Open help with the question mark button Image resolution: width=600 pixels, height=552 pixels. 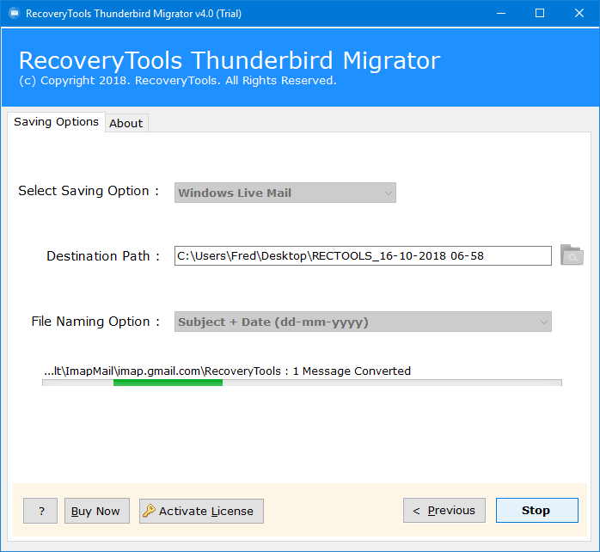40,511
